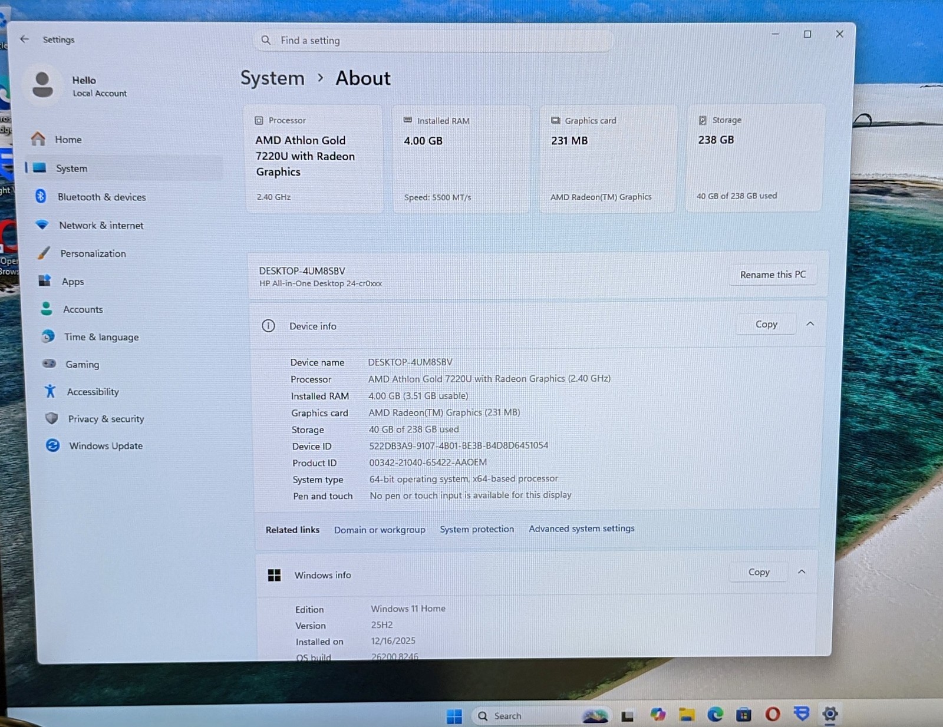Click the Installed RAM summary card
943x727 pixels.
tap(461, 158)
